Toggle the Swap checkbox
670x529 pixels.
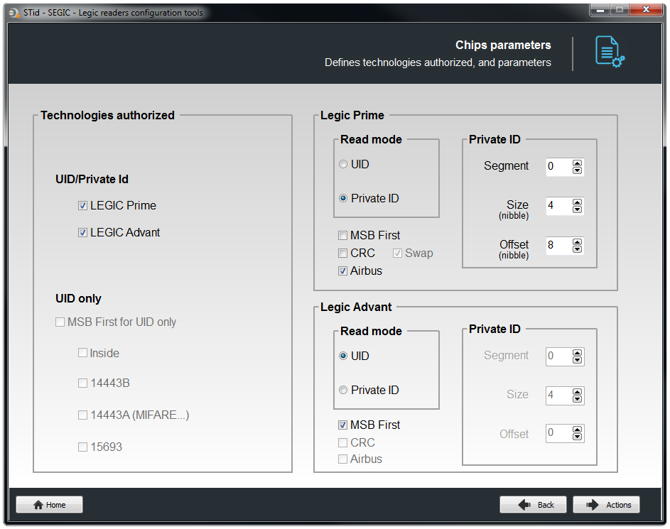tap(397, 253)
